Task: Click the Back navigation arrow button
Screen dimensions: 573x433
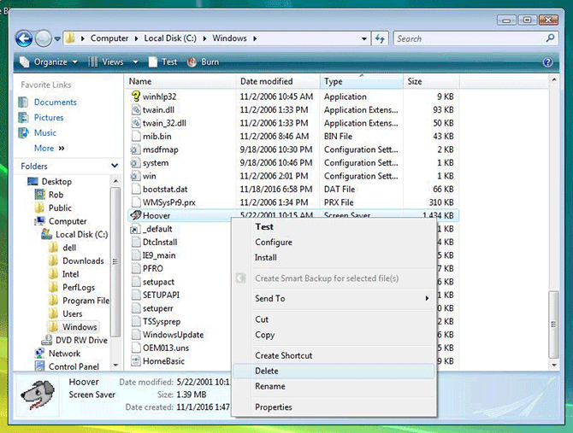Action: [x=24, y=38]
